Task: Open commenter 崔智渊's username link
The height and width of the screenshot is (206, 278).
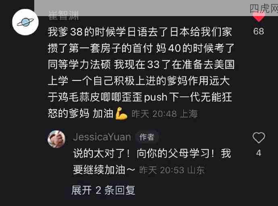Action: click(64, 15)
